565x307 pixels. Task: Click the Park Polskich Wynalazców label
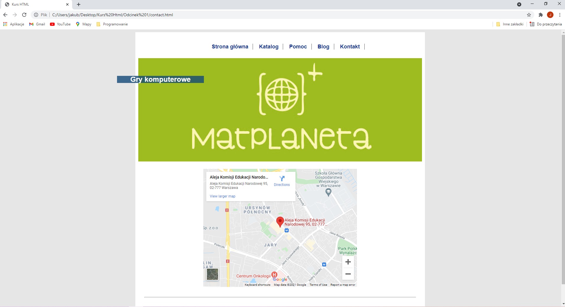[x=348, y=251]
